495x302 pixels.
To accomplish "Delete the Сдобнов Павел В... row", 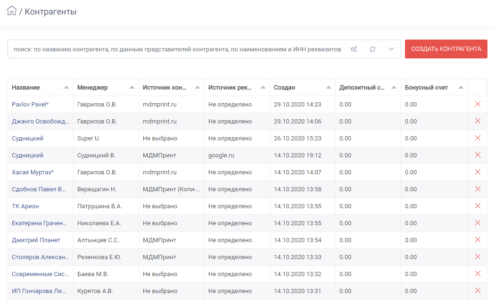I will pos(478,189).
